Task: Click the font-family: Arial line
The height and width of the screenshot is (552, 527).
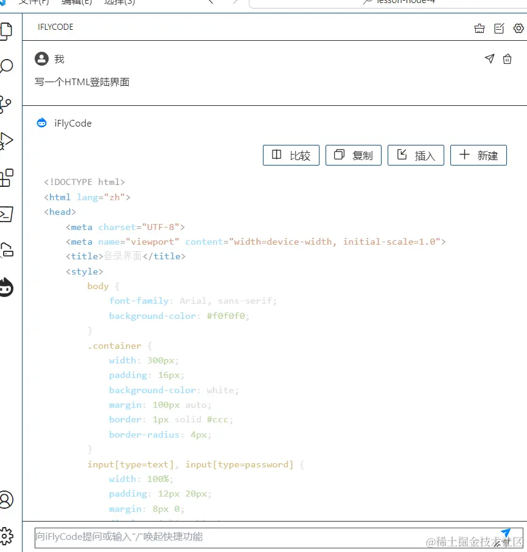Action: [x=193, y=301]
